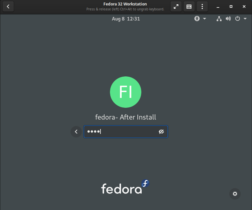Return to user list with back chevron
This screenshot has width=252, height=210.
(x=76, y=132)
